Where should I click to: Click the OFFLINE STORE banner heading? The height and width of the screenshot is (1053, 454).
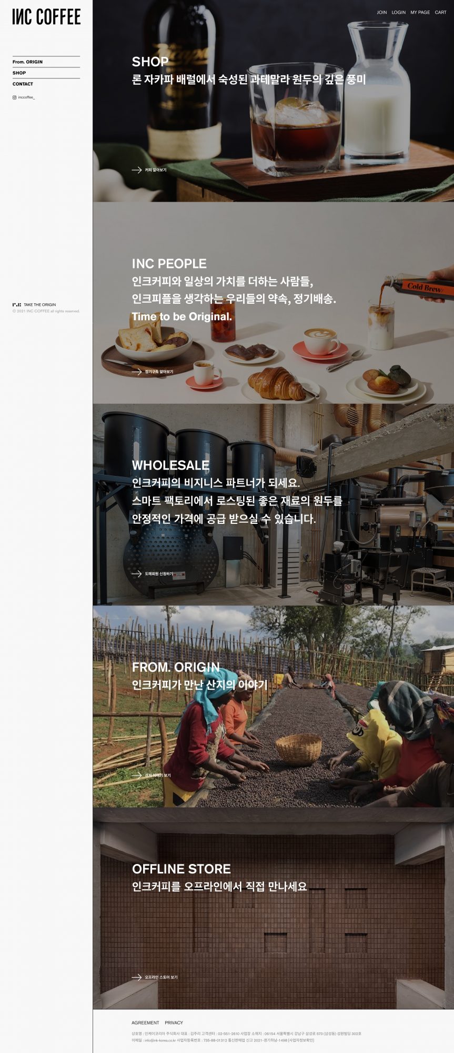coord(181,869)
